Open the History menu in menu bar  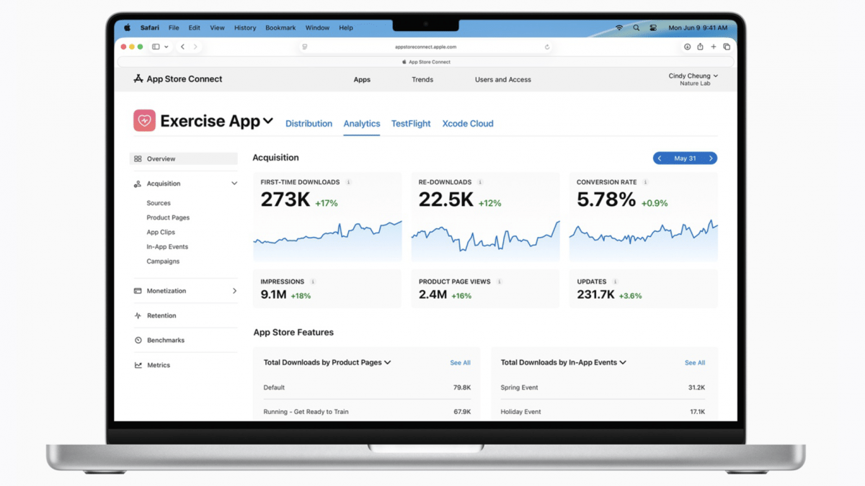pyautogui.click(x=245, y=28)
